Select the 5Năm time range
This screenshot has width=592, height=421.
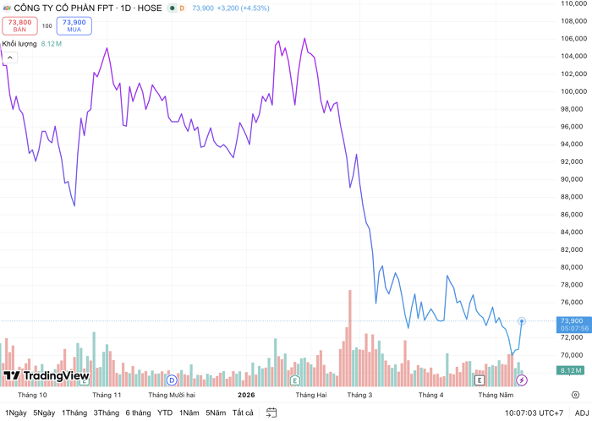point(216,413)
